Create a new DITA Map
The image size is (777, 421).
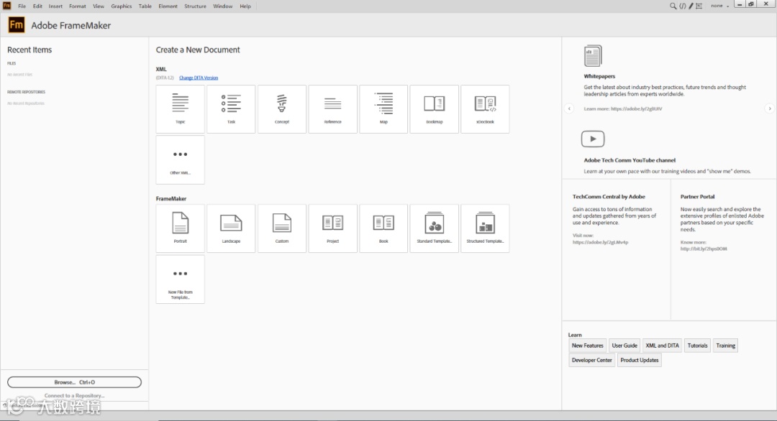tap(383, 108)
